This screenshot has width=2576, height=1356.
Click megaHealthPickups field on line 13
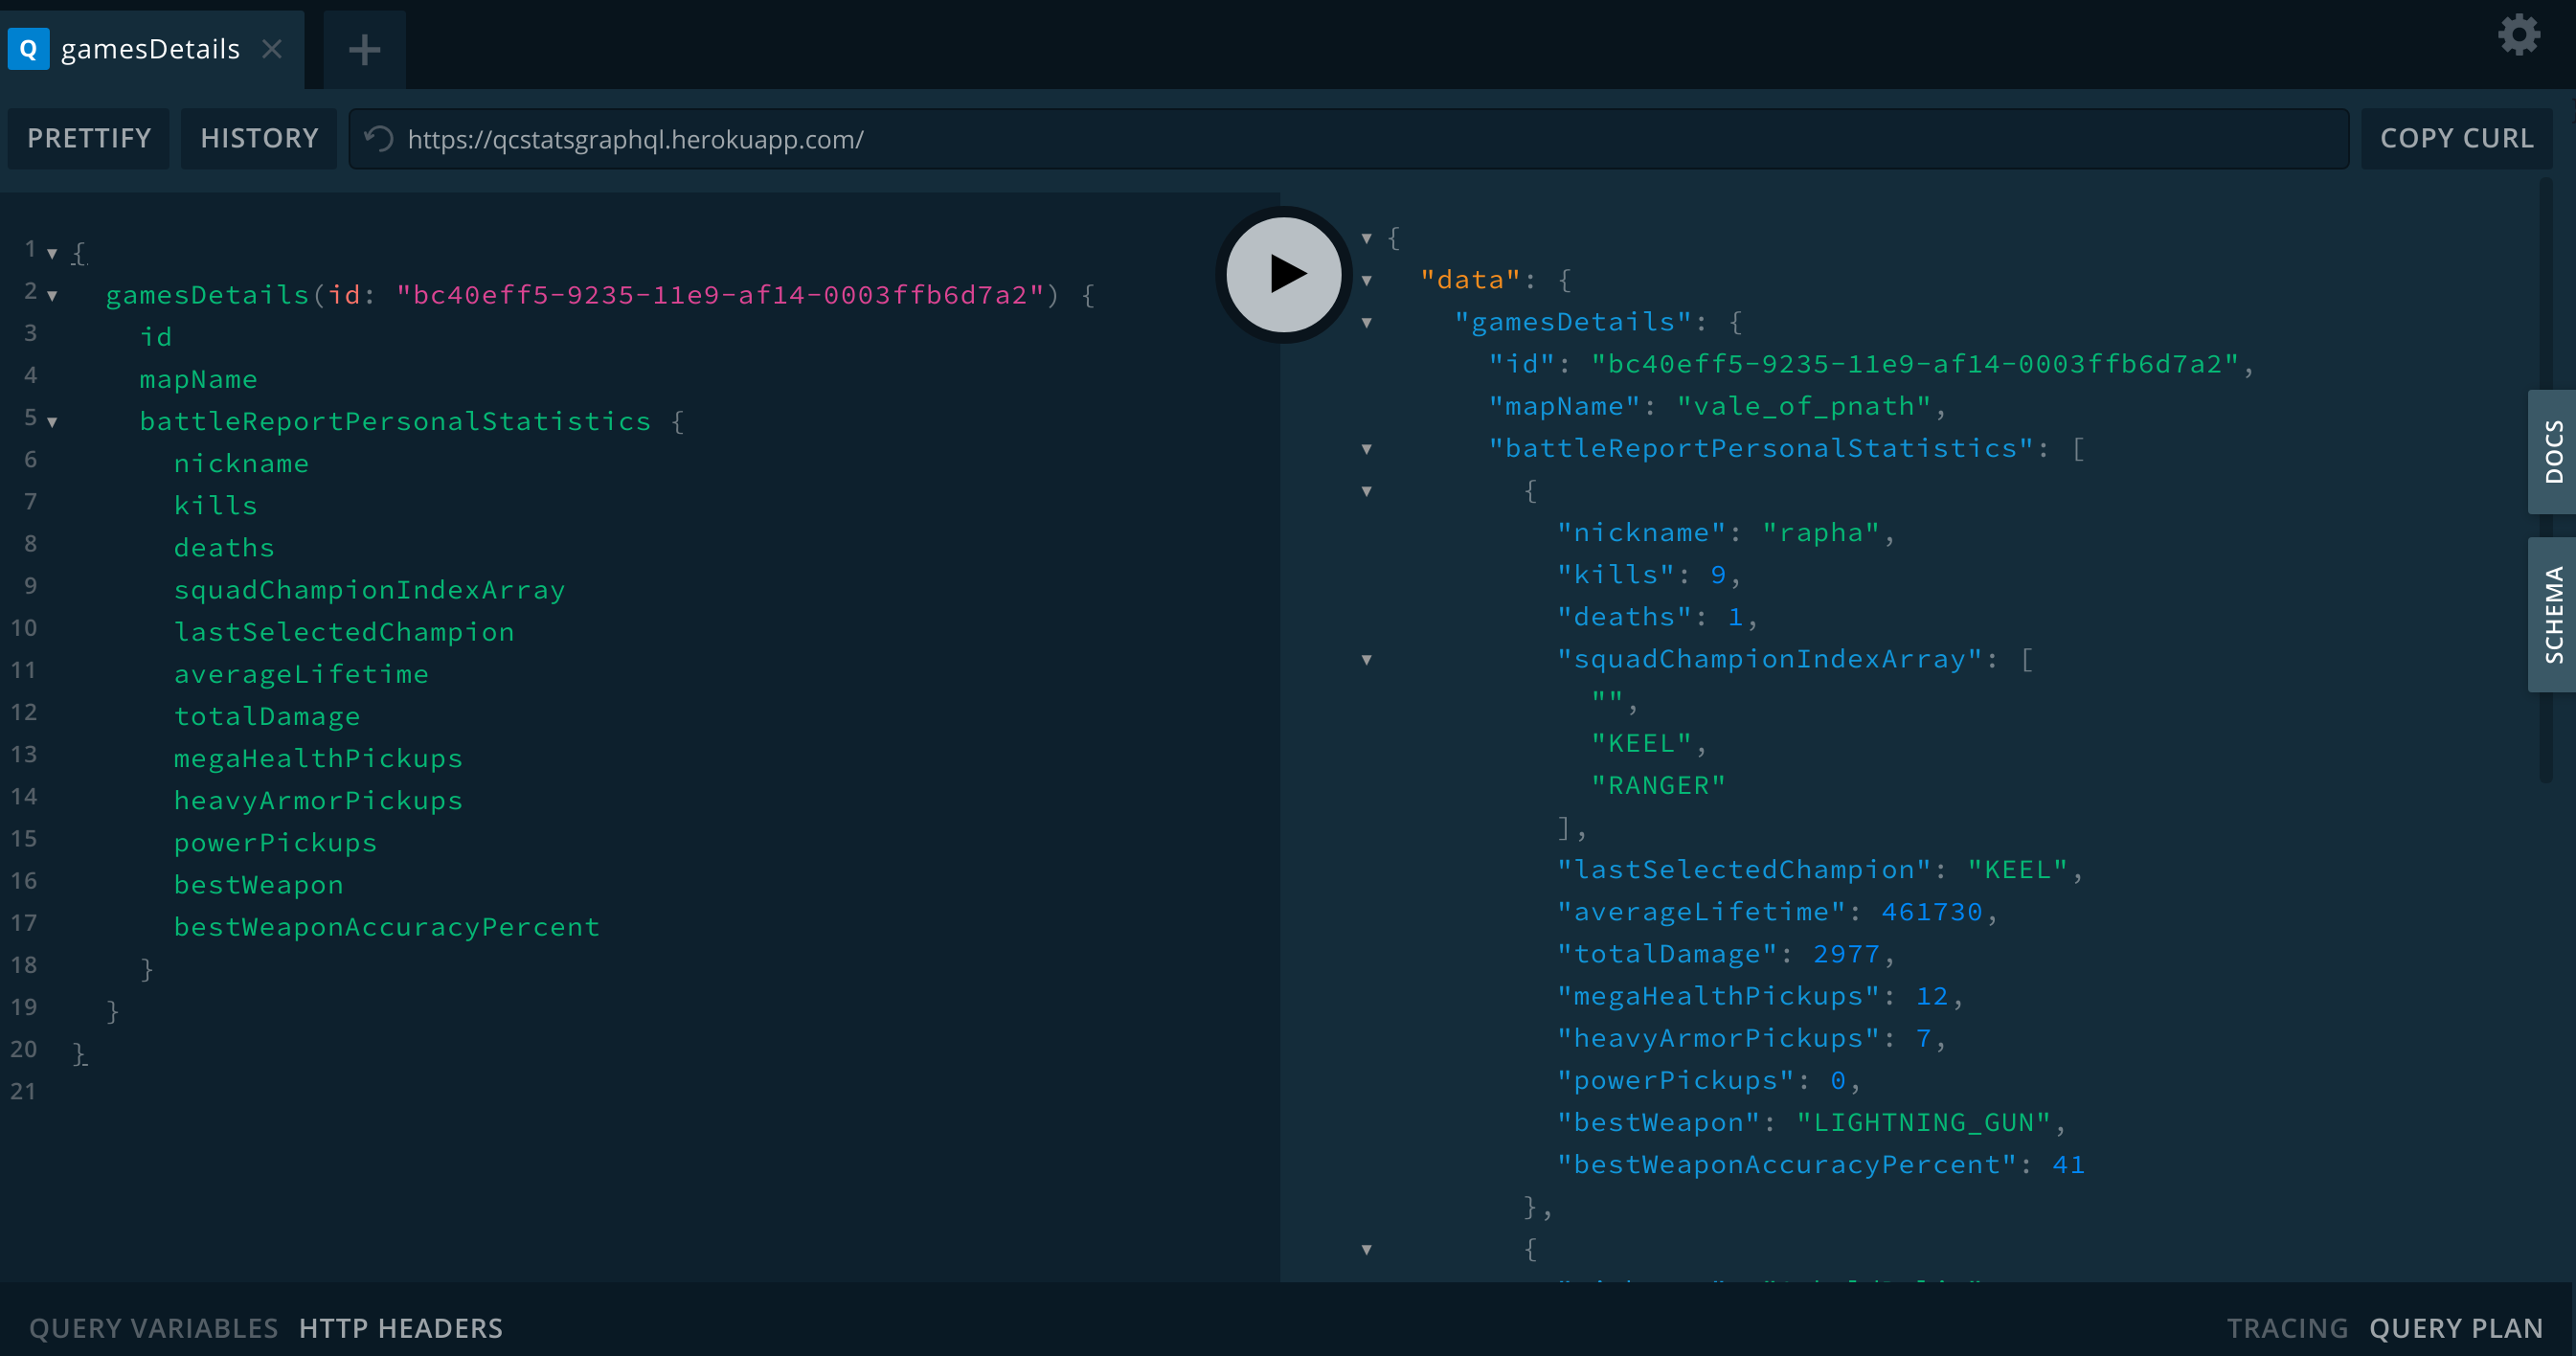click(318, 758)
